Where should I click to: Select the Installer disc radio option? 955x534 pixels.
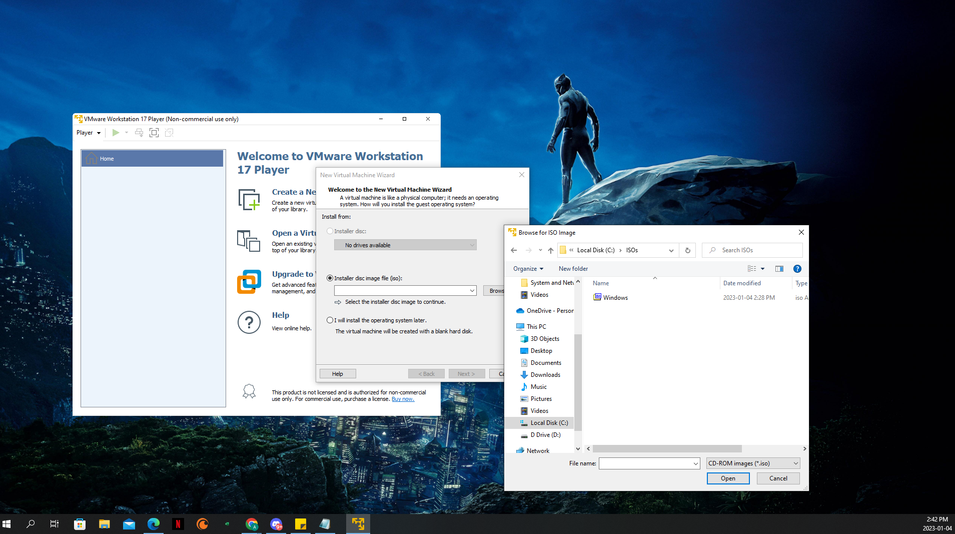(x=330, y=231)
